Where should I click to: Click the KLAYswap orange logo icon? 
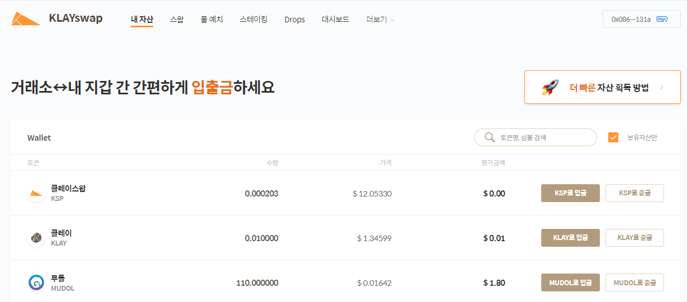[x=25, y=19]
